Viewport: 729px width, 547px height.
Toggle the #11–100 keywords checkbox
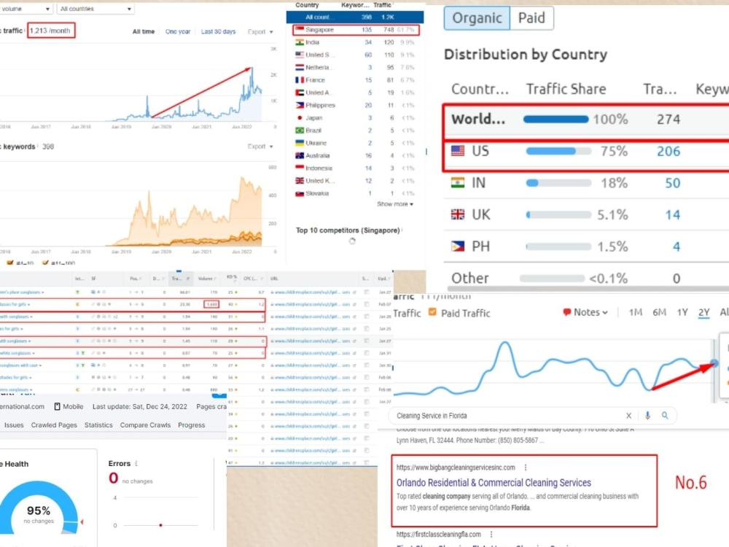point(45,263)
